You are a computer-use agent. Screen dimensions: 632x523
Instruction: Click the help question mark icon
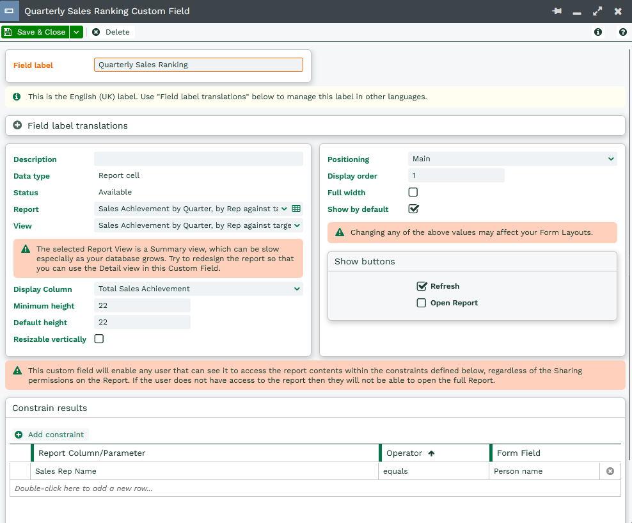[622, 32]
